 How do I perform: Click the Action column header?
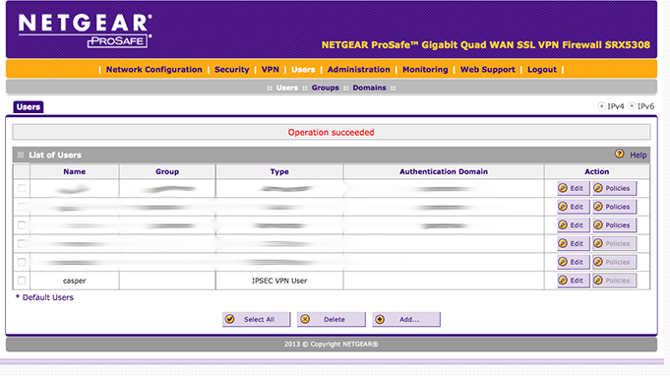596,171
